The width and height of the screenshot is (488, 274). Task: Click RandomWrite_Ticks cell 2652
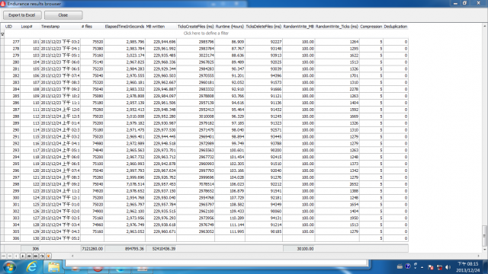click(x=337, y=184)
